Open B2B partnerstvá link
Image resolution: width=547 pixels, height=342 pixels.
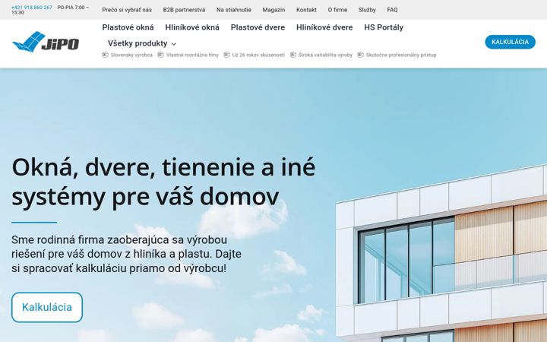click(x=184, y=10)
